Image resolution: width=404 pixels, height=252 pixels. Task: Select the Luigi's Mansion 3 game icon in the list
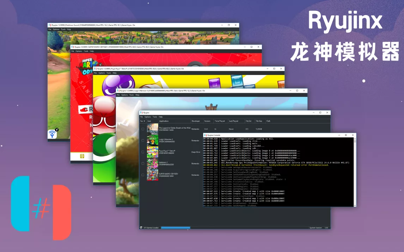coord(153,141)
